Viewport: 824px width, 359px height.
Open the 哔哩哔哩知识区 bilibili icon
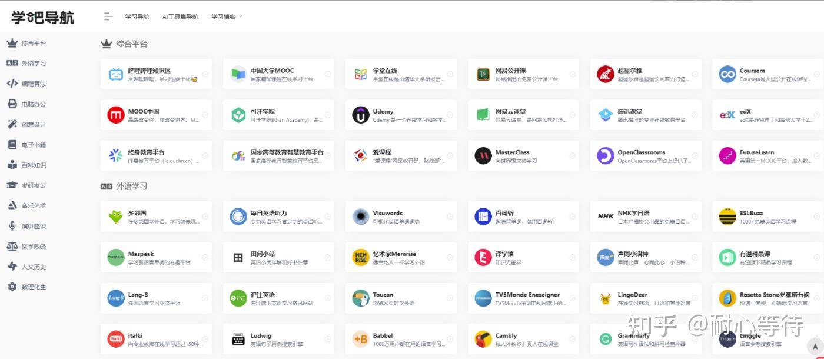pos(116,74)
